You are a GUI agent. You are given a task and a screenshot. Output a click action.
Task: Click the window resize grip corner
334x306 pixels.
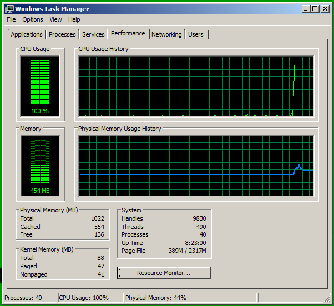coord(327,299)
